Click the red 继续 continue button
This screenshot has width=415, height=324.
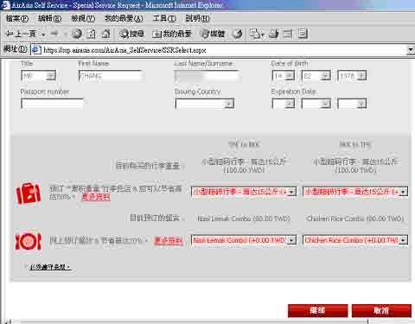[x=317, y=310]
